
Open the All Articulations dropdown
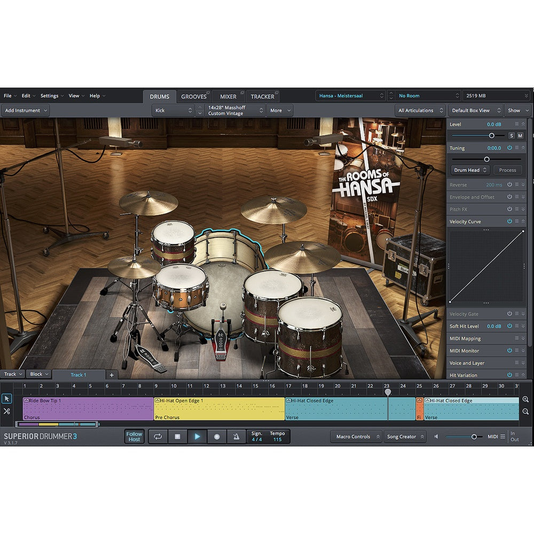coord(420,111)
